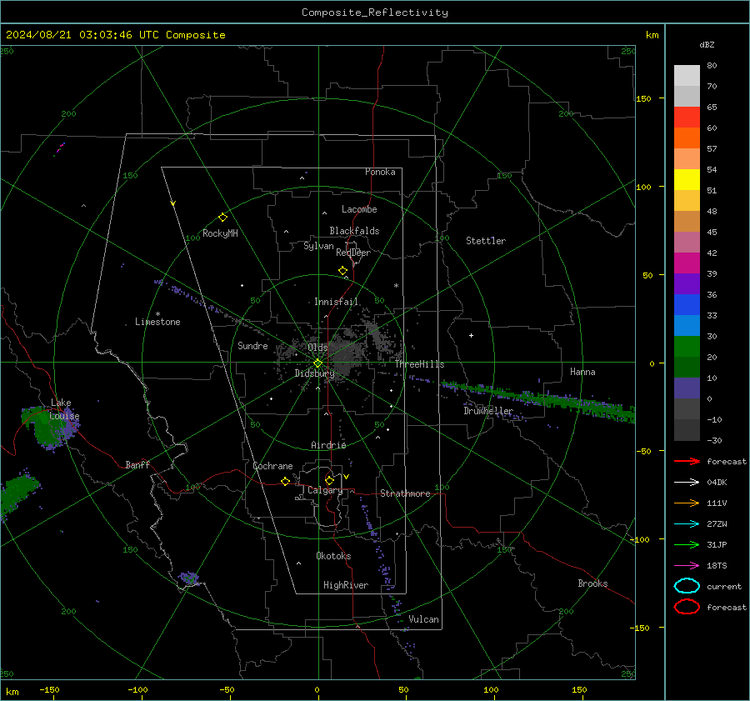Viewport: 750px width, 701px height.
Task: Click the Olds town label
Action: coord(317,348)
